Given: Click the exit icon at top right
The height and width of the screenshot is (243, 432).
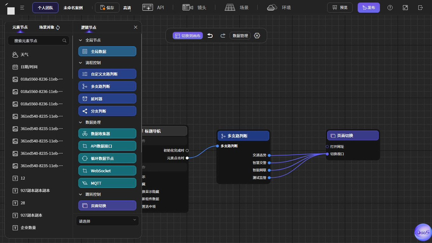Looking at the screenshot, I should [x=420, y=8].
